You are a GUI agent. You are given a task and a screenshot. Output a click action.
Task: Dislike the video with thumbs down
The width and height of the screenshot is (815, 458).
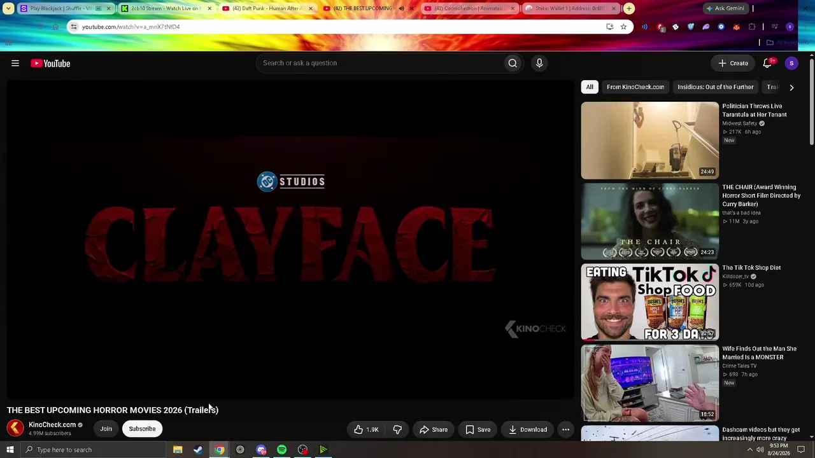tap(397, 429)
